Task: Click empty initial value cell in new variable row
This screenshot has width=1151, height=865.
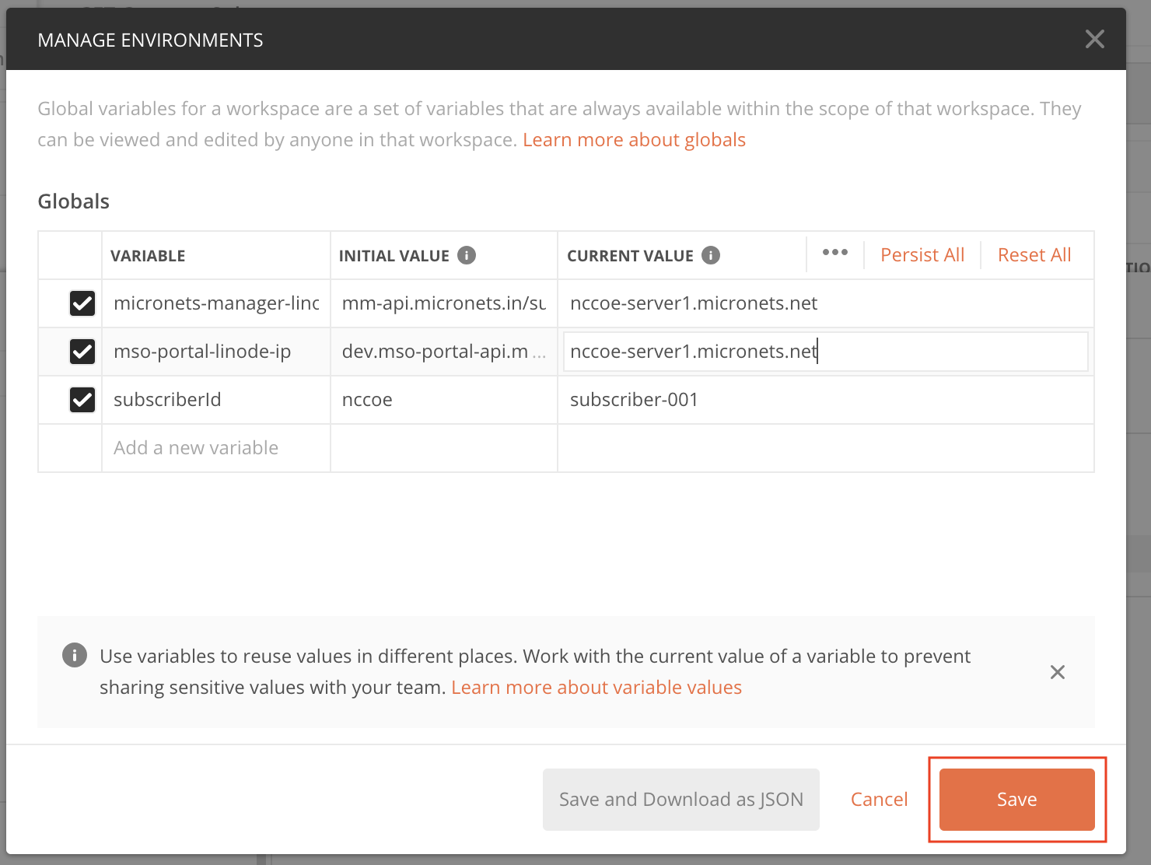Action: (x=444, y=448)
